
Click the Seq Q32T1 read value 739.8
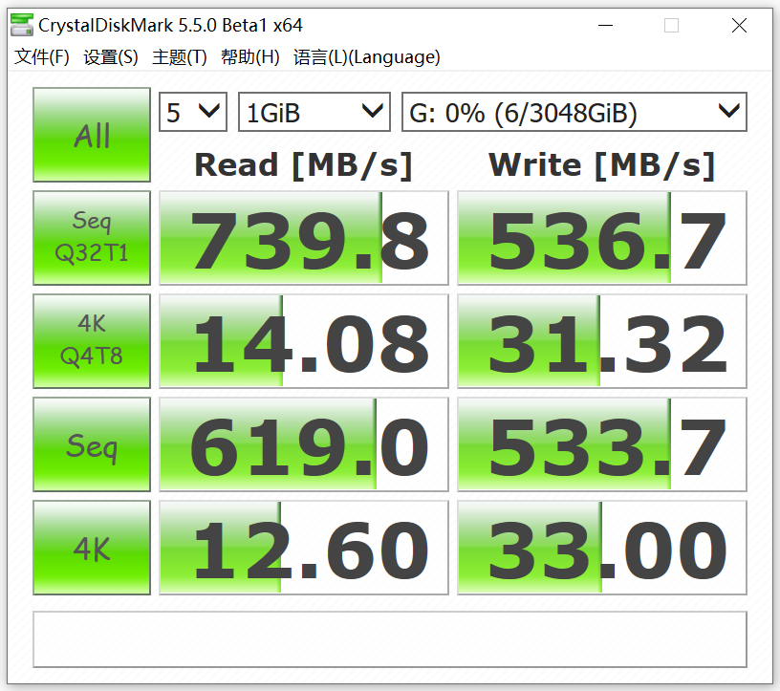pyautogui.click(x=304, y=238)
